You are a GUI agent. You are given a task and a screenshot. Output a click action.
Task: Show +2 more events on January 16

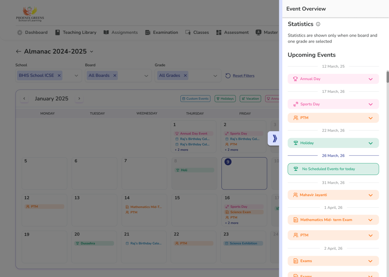[x=231, y=223]
